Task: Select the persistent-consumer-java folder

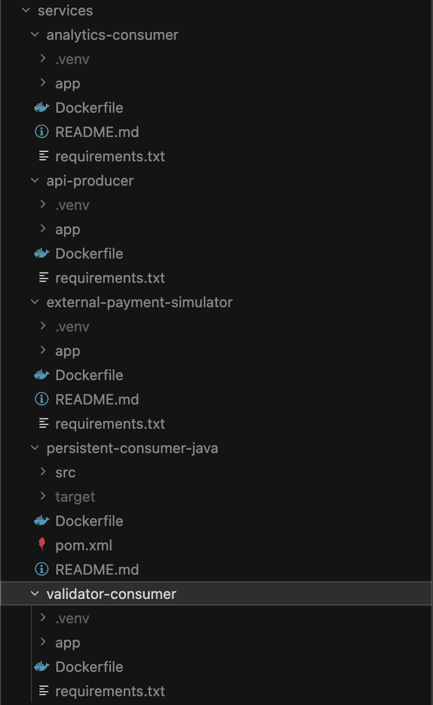Action: (x=132, y=448)
